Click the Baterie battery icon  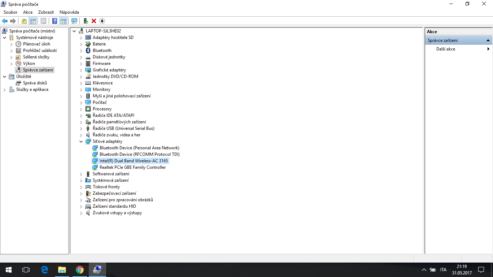[88, 44]
